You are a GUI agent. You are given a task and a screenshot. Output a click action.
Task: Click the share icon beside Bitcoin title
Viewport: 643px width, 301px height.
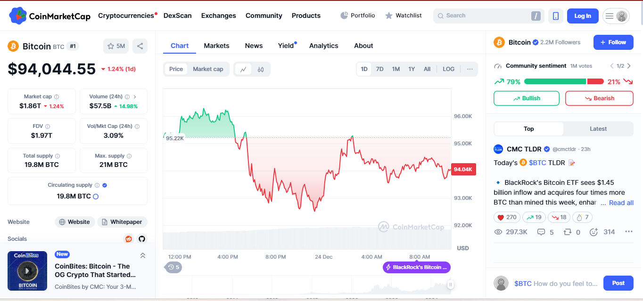pyautogui.click(x=140, y=46)
